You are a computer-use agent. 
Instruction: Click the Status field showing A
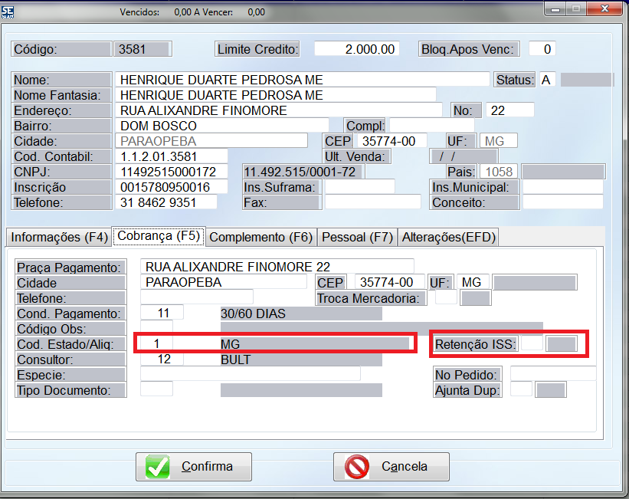[547, 80]
